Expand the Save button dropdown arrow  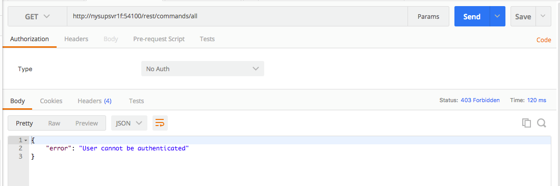pos(543,16)
